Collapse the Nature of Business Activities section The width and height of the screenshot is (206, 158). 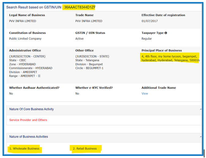point(200,137)
